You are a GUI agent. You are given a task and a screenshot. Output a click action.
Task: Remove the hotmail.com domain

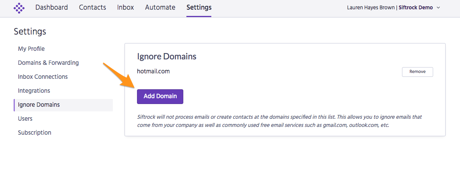point(418,72)
